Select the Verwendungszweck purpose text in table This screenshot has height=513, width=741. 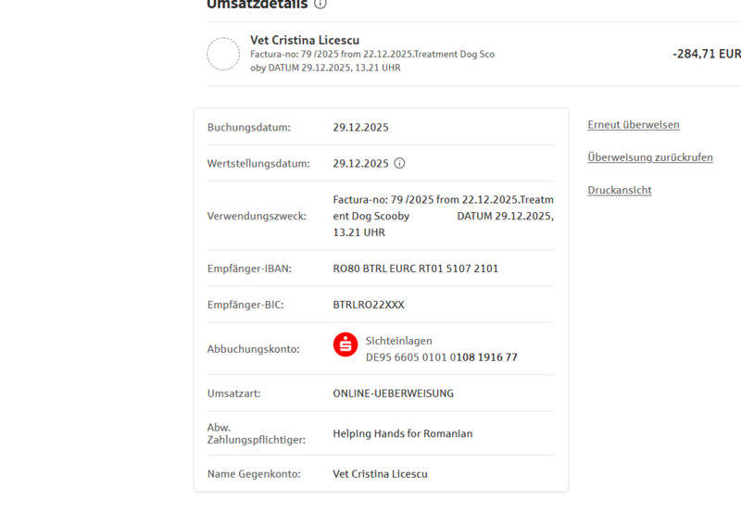443,216
